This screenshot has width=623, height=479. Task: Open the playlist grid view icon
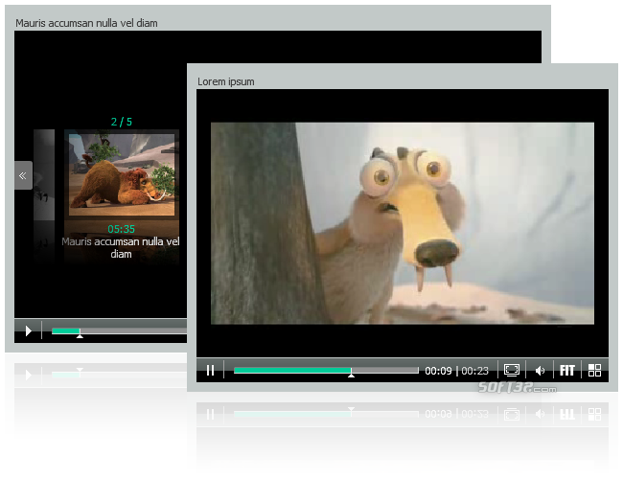coord(594,370)
